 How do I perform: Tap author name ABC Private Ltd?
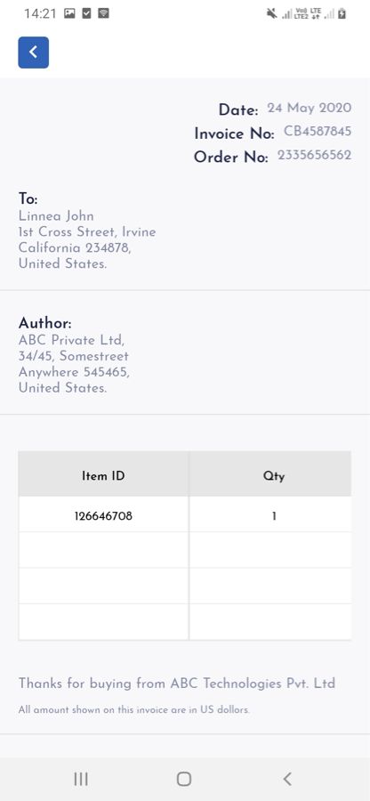click(71, 340)
